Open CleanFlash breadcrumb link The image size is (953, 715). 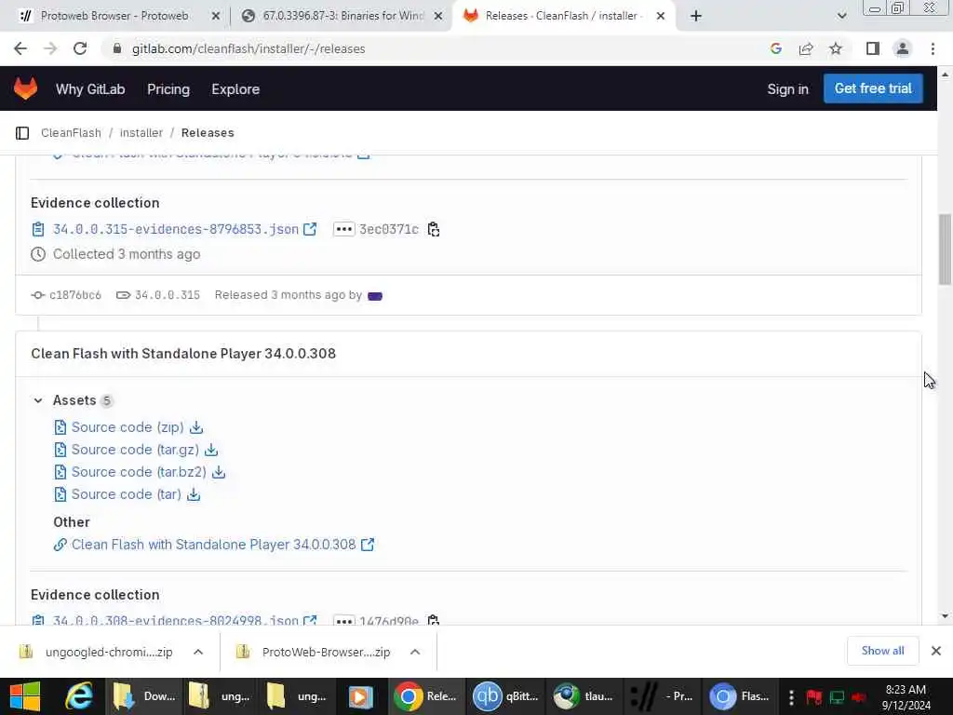[x=71, y=132]
